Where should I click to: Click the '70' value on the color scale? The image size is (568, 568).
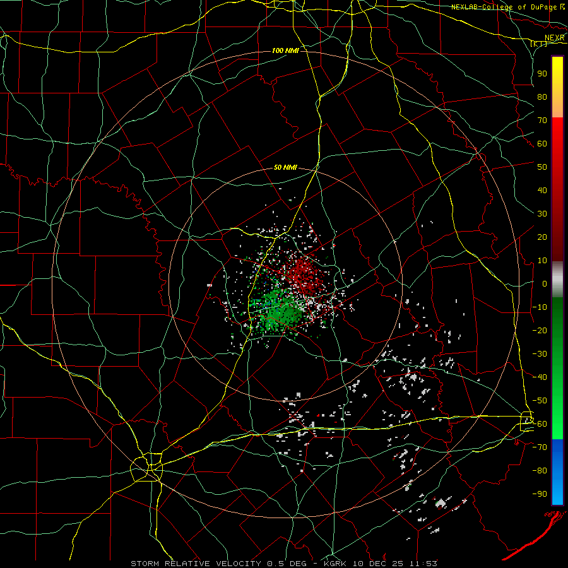coord(542,121)
